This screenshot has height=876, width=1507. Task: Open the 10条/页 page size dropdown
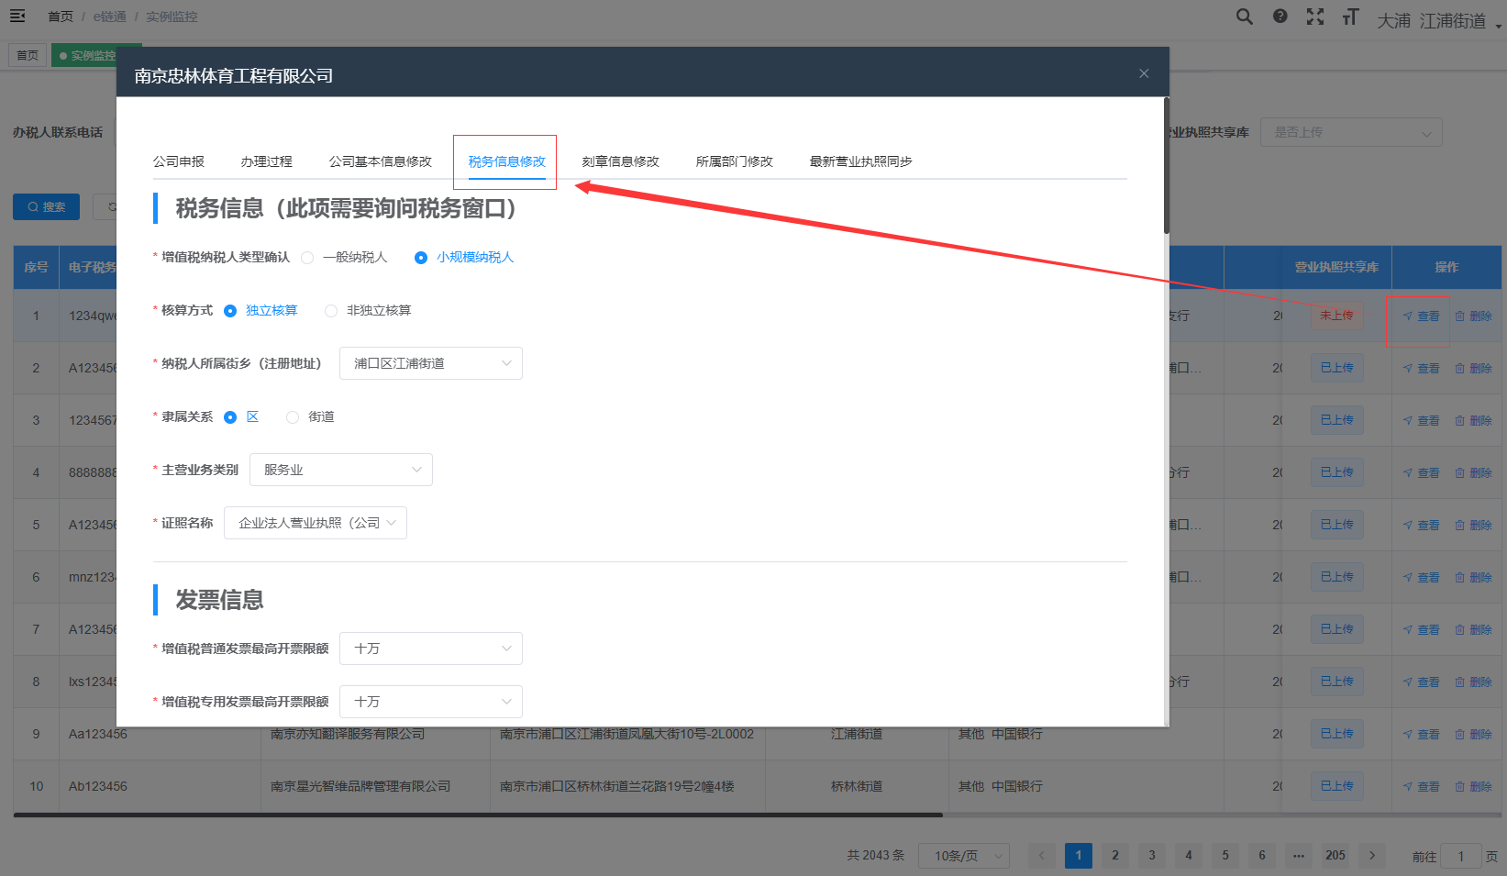(964, 856)
